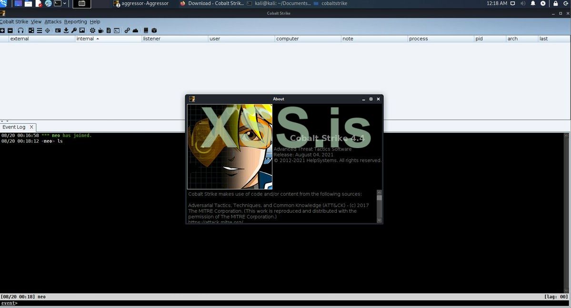The width and height of the screenshot is (571, 308).
Task: Click the small collapse arrows above Event Log tab
Action: click(x=4, y=121)
